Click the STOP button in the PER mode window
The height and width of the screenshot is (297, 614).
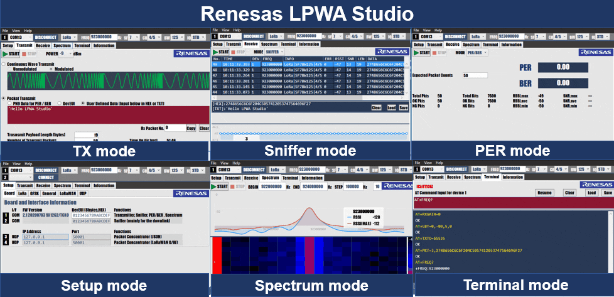click(x=440, y=52)
